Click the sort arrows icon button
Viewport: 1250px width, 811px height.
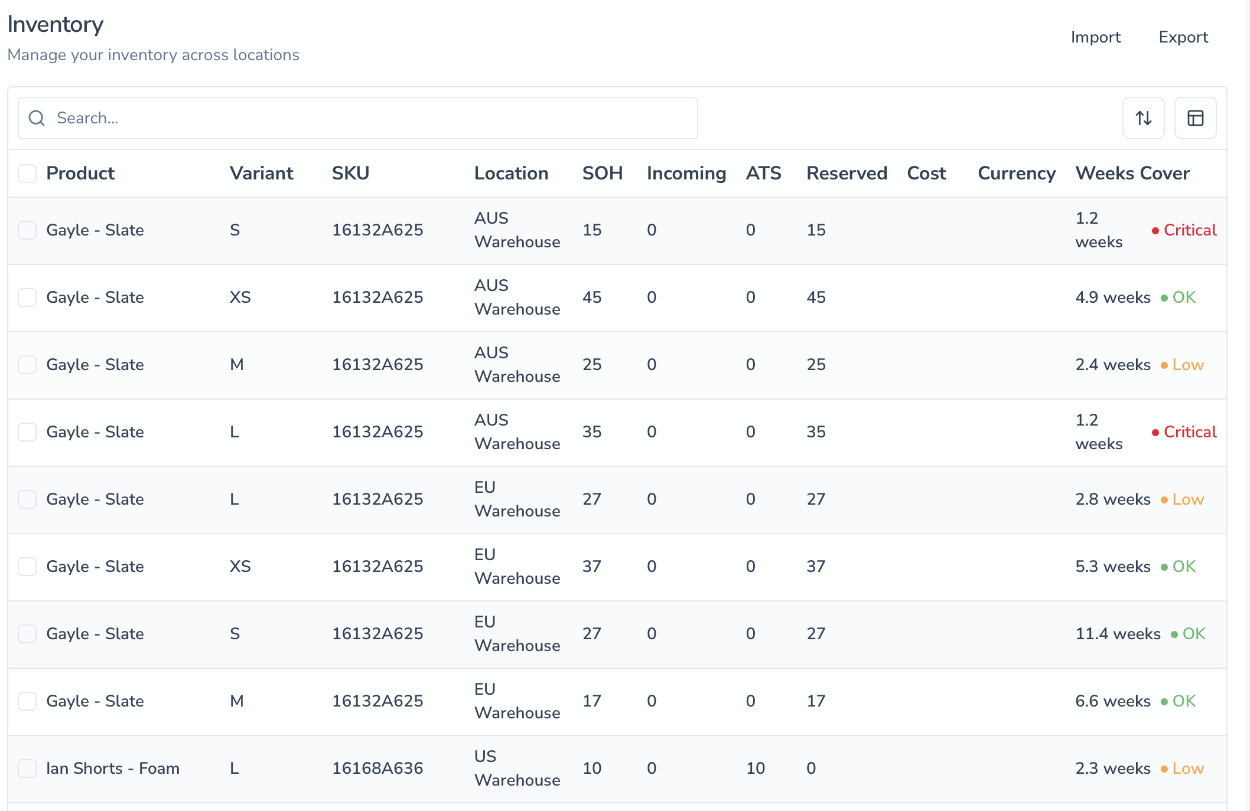(1143, 118)
